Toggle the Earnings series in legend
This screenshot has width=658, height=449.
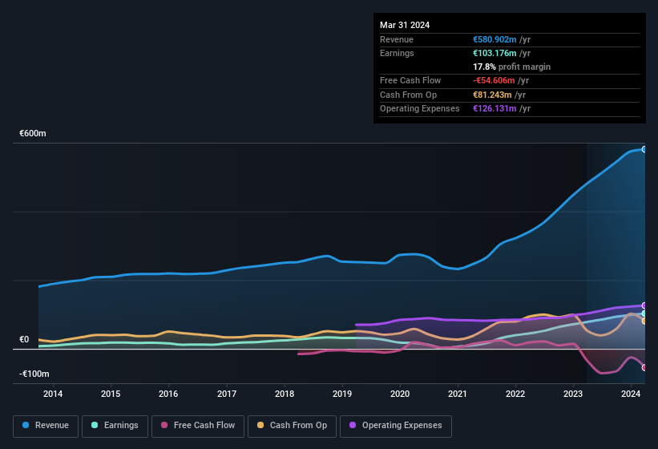114,426
